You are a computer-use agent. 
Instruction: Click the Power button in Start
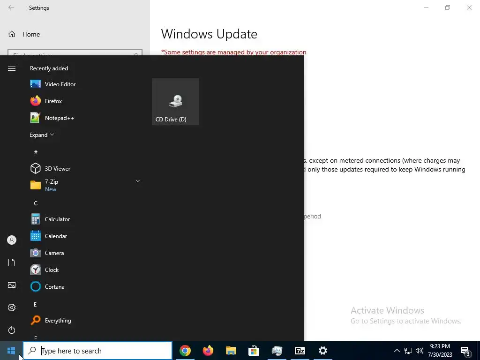(12, 330)
